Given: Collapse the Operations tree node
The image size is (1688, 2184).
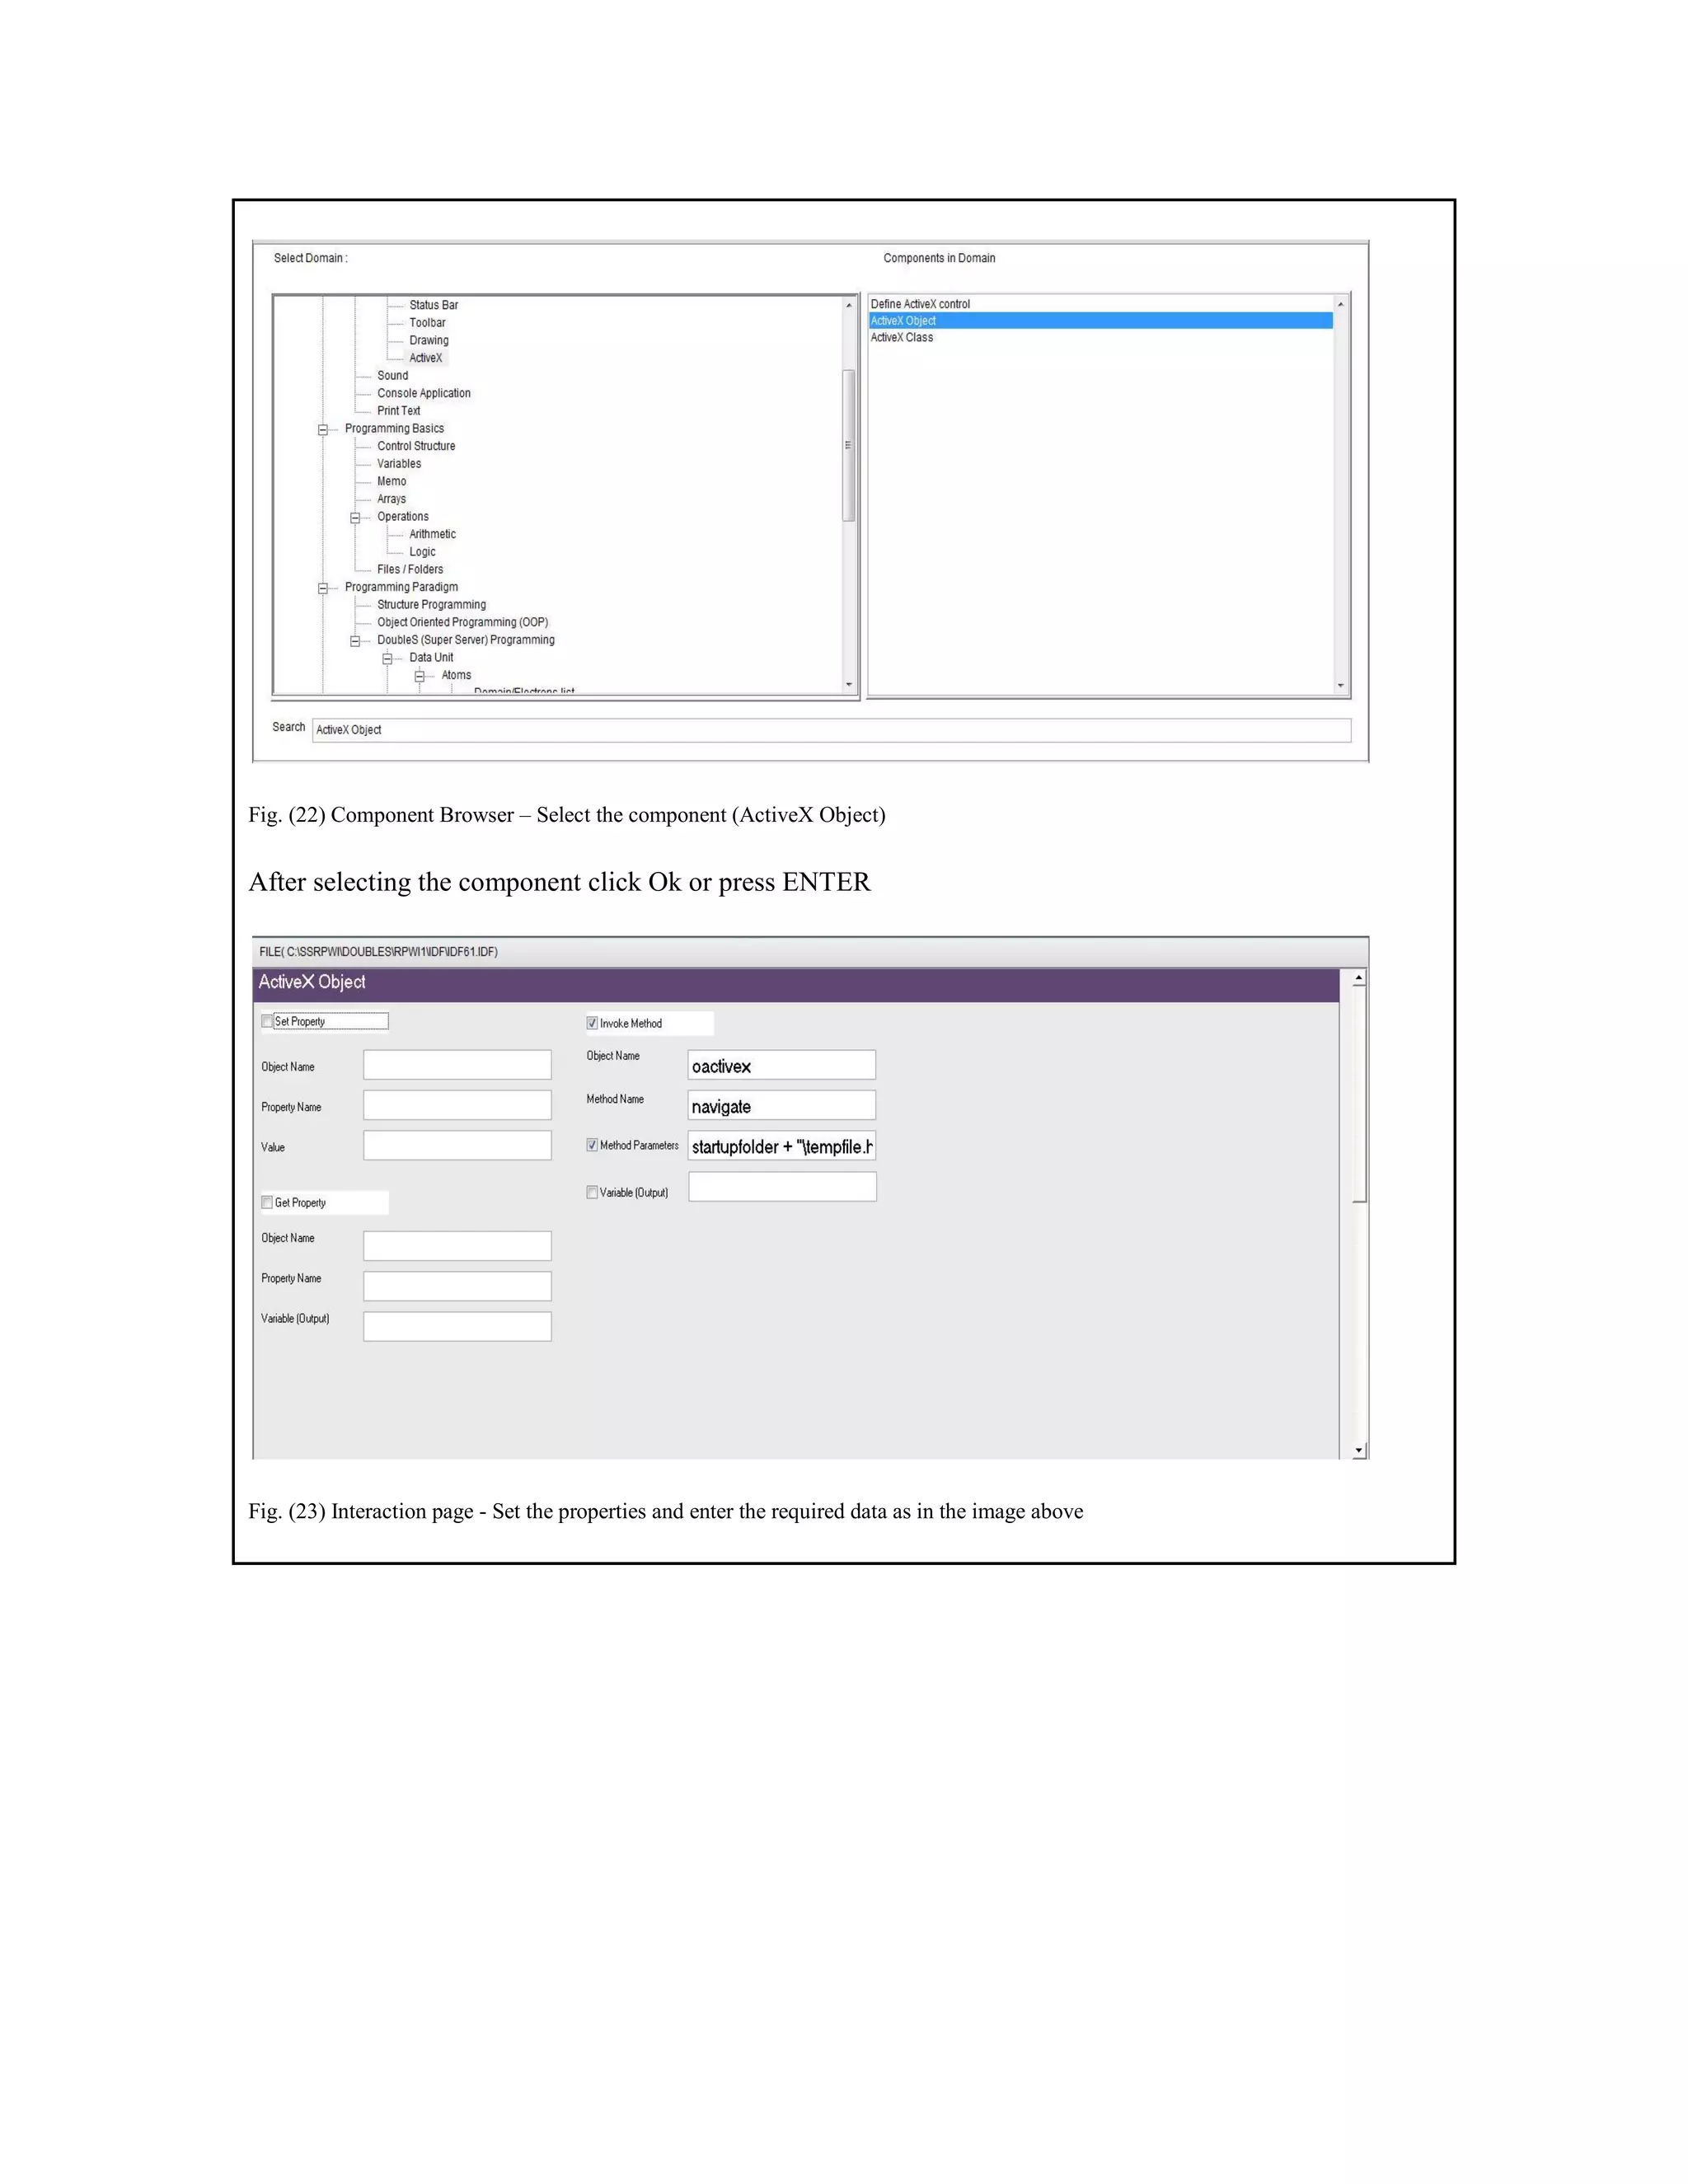Looking at the screenshot, I should 355,518.
